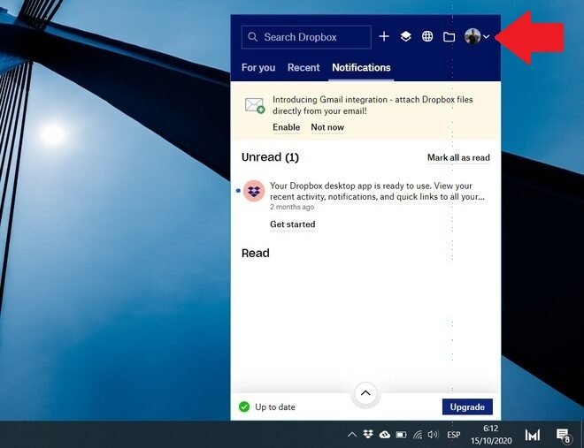Screen dimensions: 584x448
Task: Open Windows notification action center icon
Action: [x=564, y=435]
